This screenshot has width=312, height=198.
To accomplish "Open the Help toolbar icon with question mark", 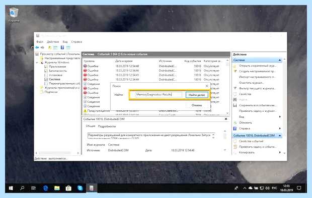I will coord(62,48).
